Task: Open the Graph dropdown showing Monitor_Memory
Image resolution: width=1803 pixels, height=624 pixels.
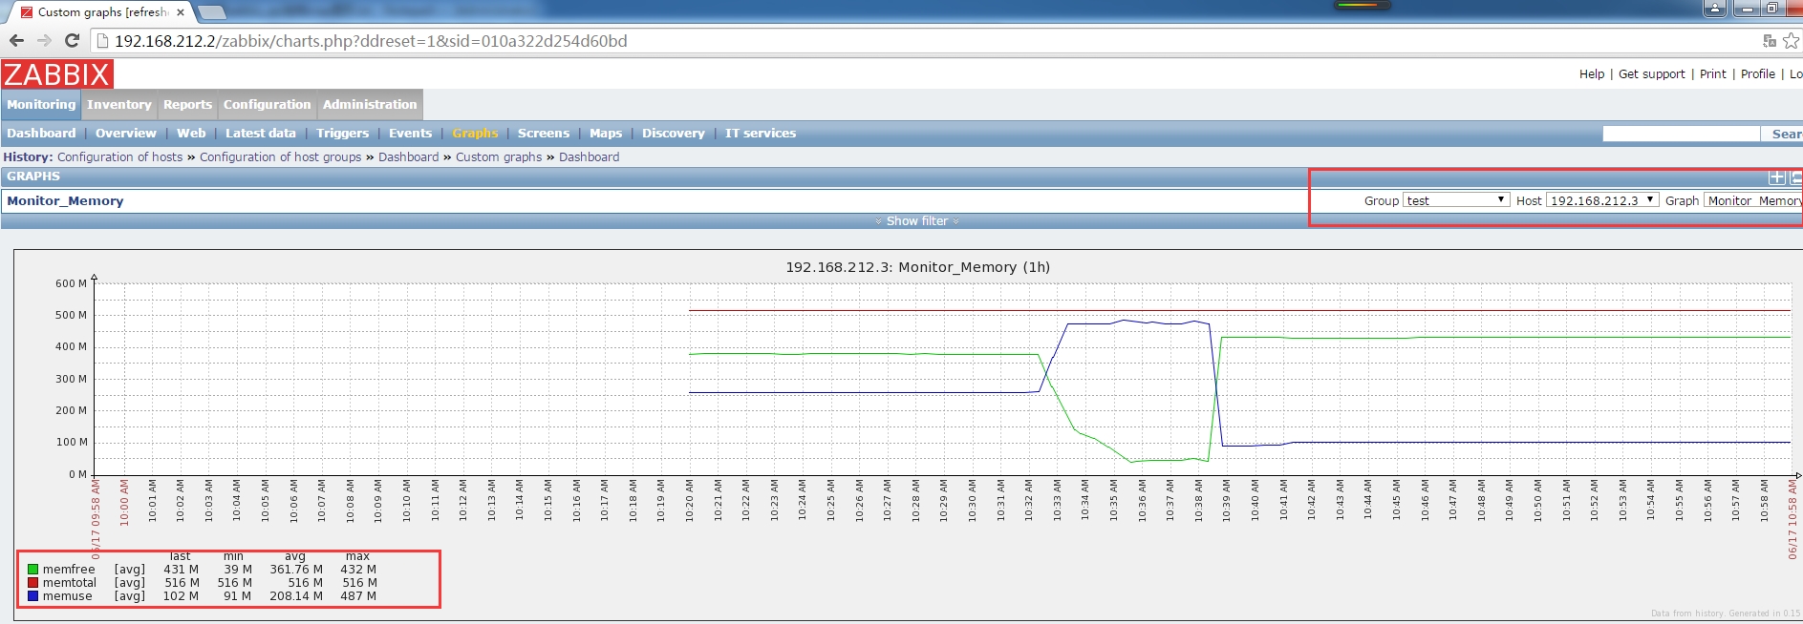Action: (1753, 200)
